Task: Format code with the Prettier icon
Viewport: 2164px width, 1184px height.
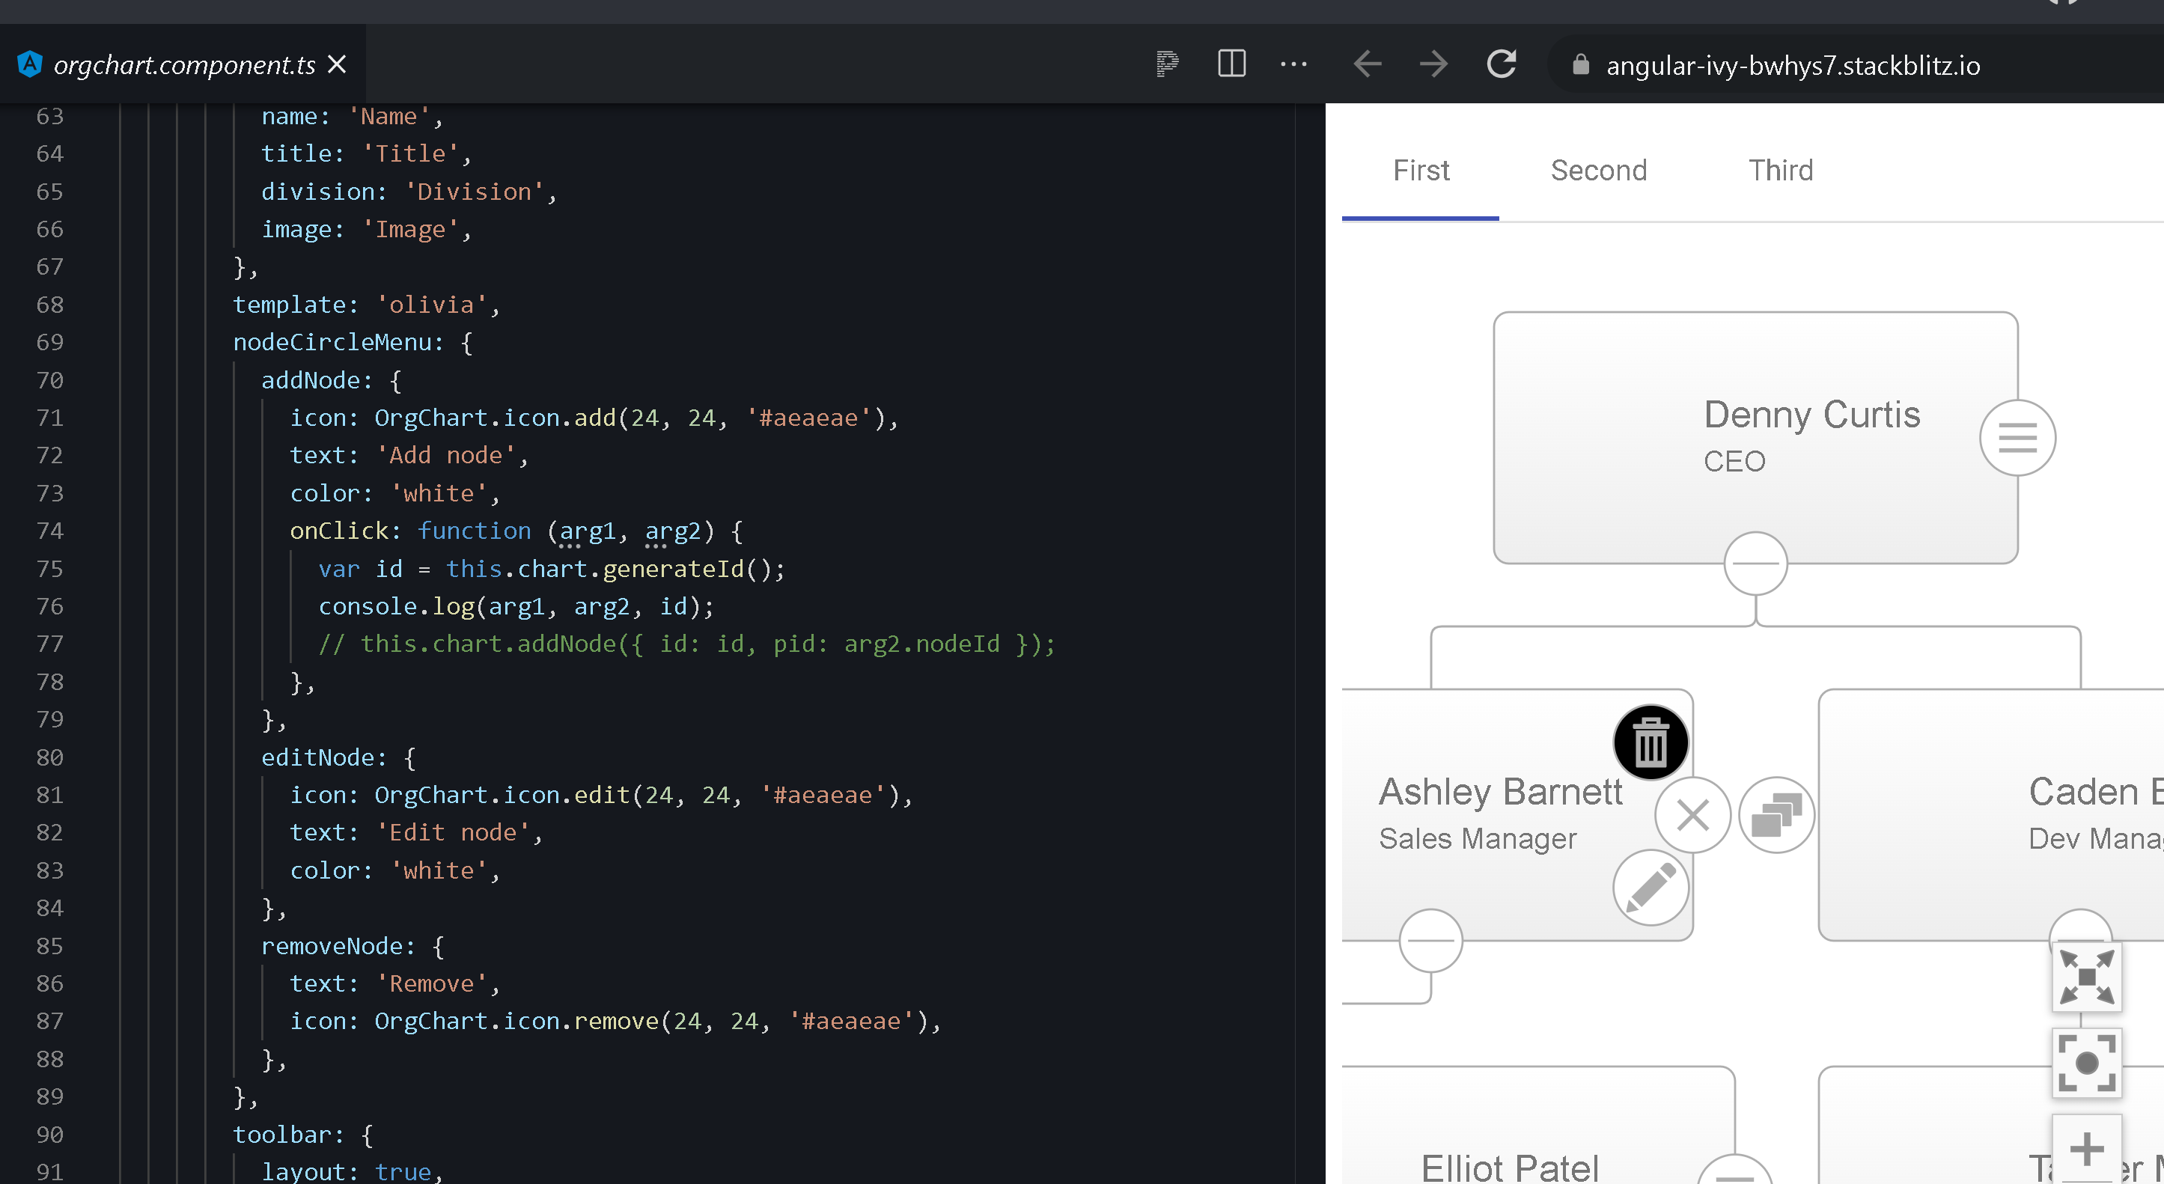Action: click(1167, 64)
